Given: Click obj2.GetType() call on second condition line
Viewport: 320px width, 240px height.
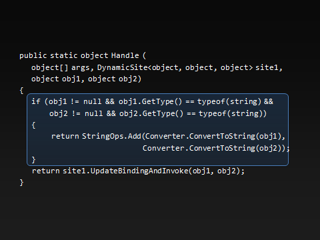Looking at the screenshot, I should pyautogui.click(x=151, y=113).
